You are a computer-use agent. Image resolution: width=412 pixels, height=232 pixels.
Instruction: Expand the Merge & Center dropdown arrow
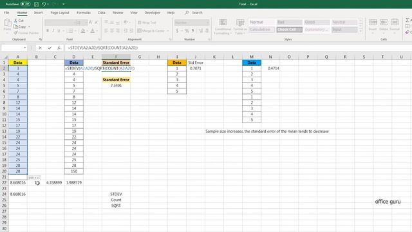click(x=167, y=31)
